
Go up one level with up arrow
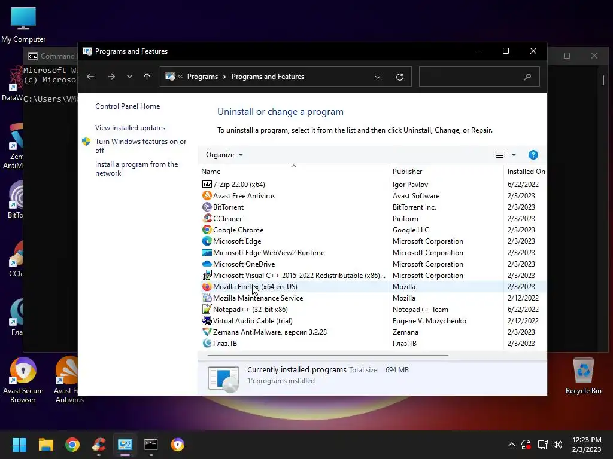(x=147, y=76)
